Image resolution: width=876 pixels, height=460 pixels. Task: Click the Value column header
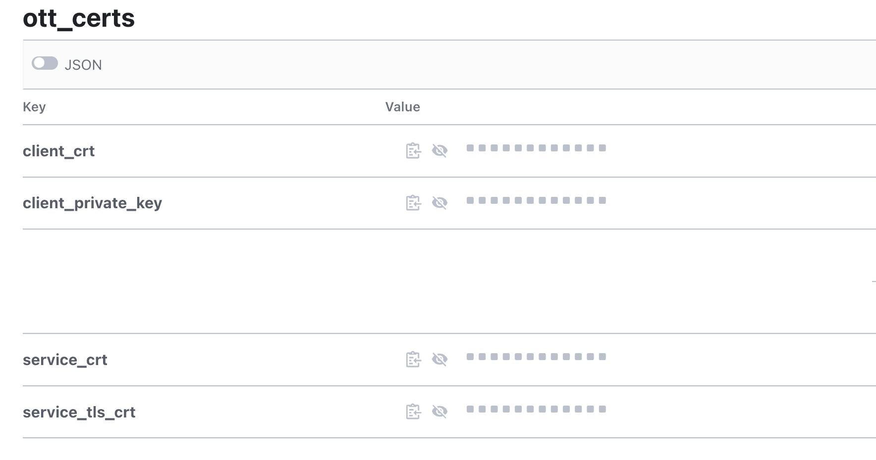(402, 107)
